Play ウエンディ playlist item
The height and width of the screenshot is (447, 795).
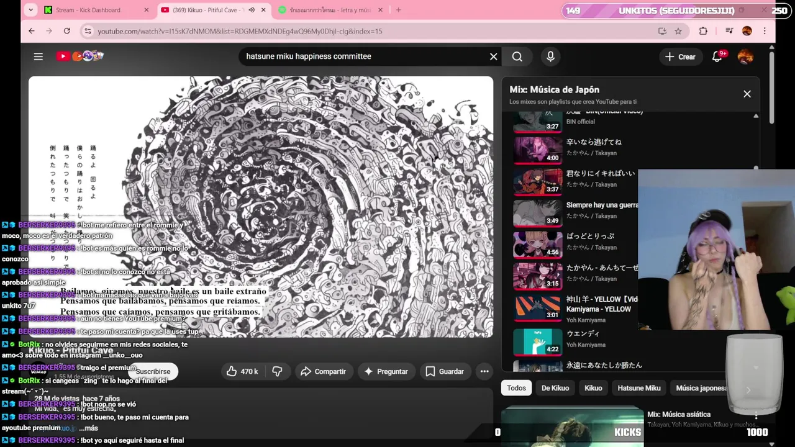[x=583, y=333]
